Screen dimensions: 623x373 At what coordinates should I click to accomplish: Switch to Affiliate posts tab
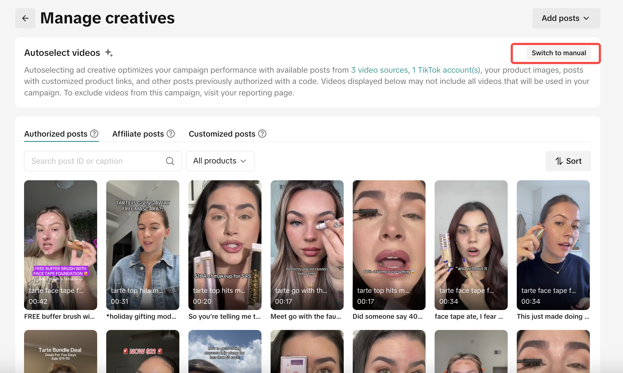[138, 134]
